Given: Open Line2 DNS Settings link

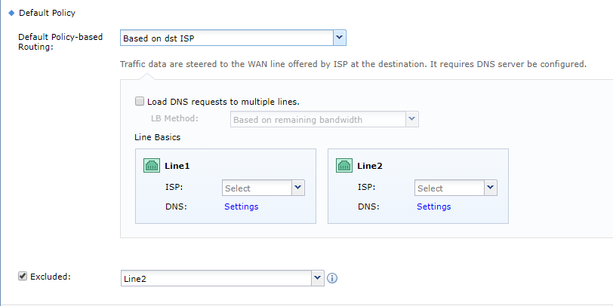Looking at the screenshot, I should [433, 207].
